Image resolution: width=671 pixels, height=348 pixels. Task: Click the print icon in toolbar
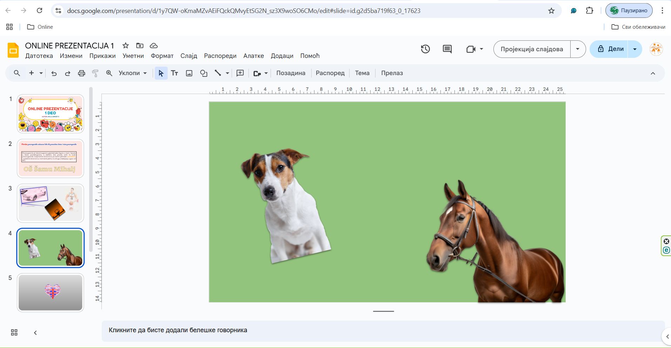pos(81,73)
